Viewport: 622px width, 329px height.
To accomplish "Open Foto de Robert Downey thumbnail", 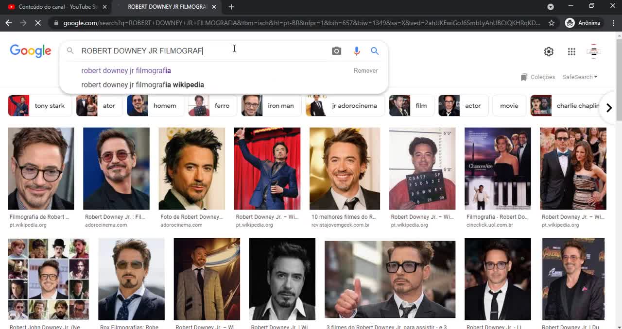I will 191,168.
